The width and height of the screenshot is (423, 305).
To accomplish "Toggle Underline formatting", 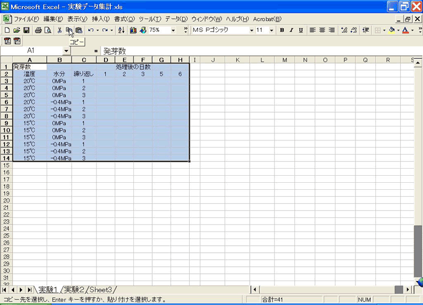I will coord(301,30).
